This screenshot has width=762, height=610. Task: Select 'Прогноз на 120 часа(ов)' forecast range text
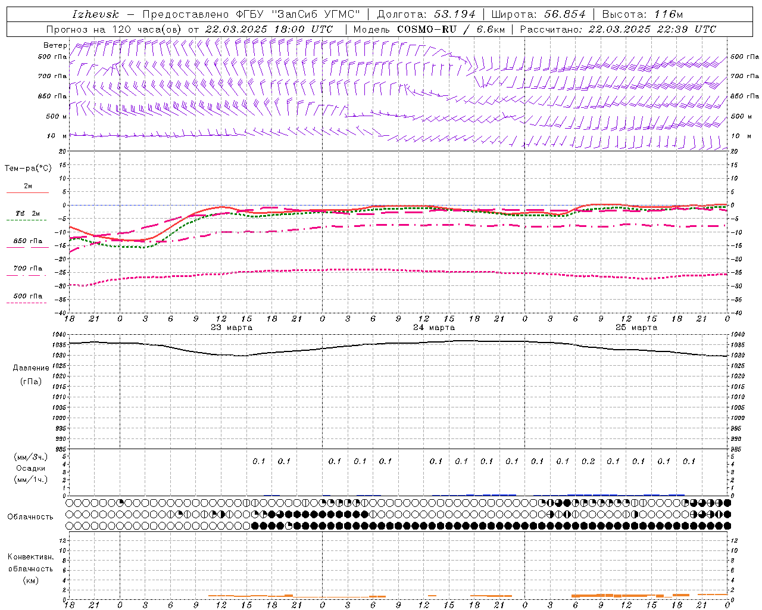point(114,29)
